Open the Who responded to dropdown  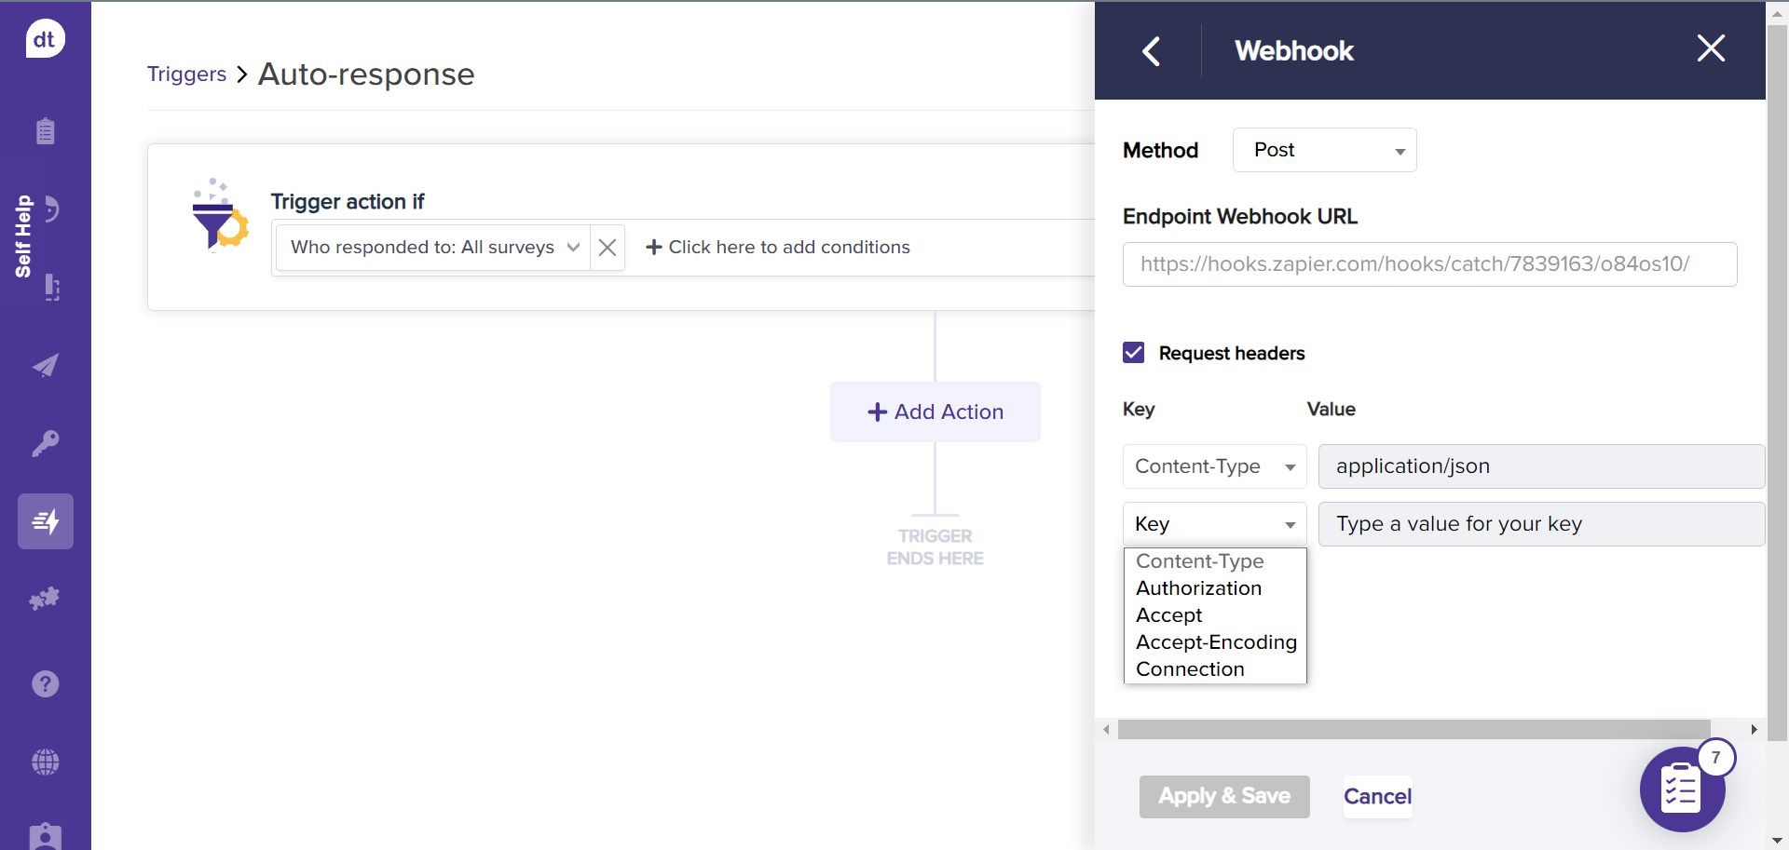(x=433, y=248)
